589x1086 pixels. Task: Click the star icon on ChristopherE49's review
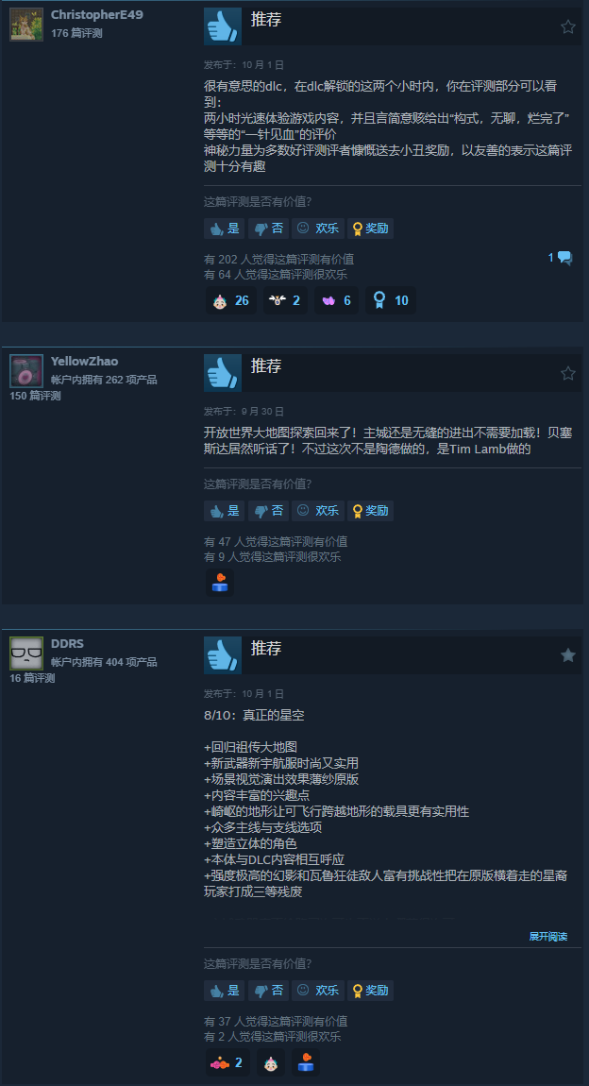567,27
